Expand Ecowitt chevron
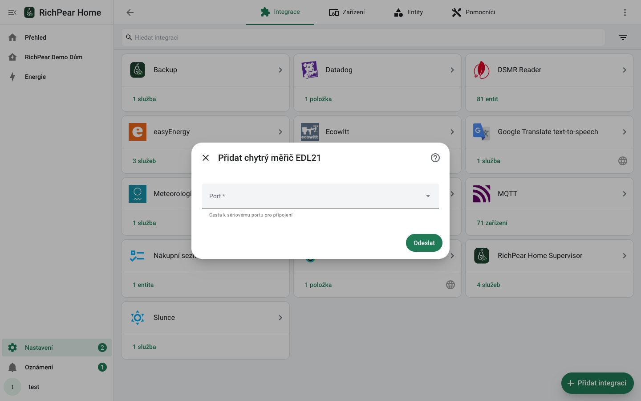Image resolution: width=641 pixels, height=401 pixels. click(x=452, y=132)
